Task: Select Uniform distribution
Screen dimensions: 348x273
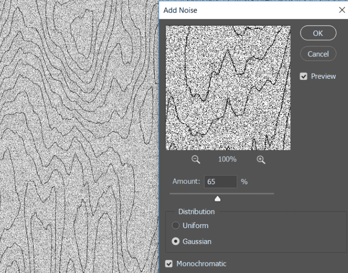Action: click(x=176, y=226)
